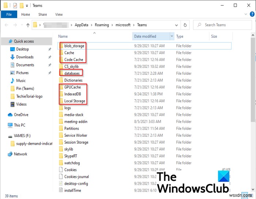The image size is (256, 199).
Task: Click the pin icon next to Documents
Action: pyautogui.click(x=50, y=65)
